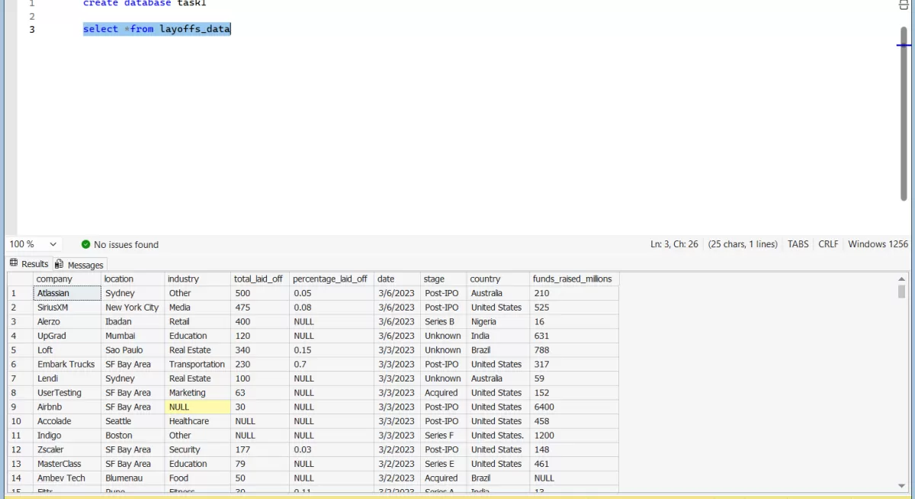Click the CRLF line ending indicator
The image size is (915, 499).
tap(828, 244)
